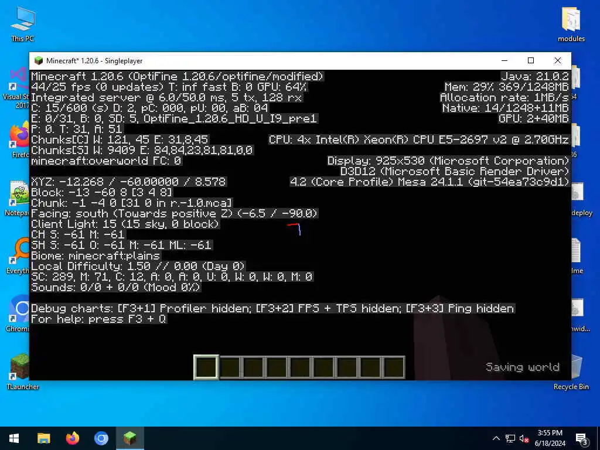
Task: Click 'Saving world' message
Action: (522, 367)
